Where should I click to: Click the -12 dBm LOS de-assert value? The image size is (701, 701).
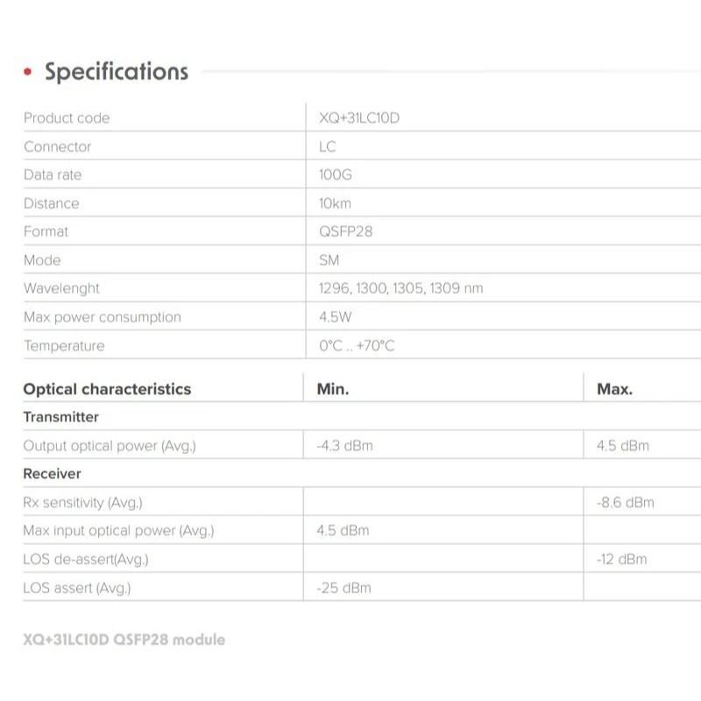(x=621, y=559)
